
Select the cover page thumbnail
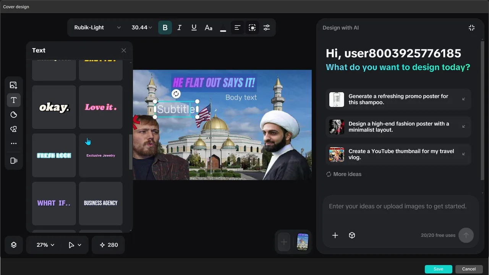pyautogui.click(x=303, y=242)
